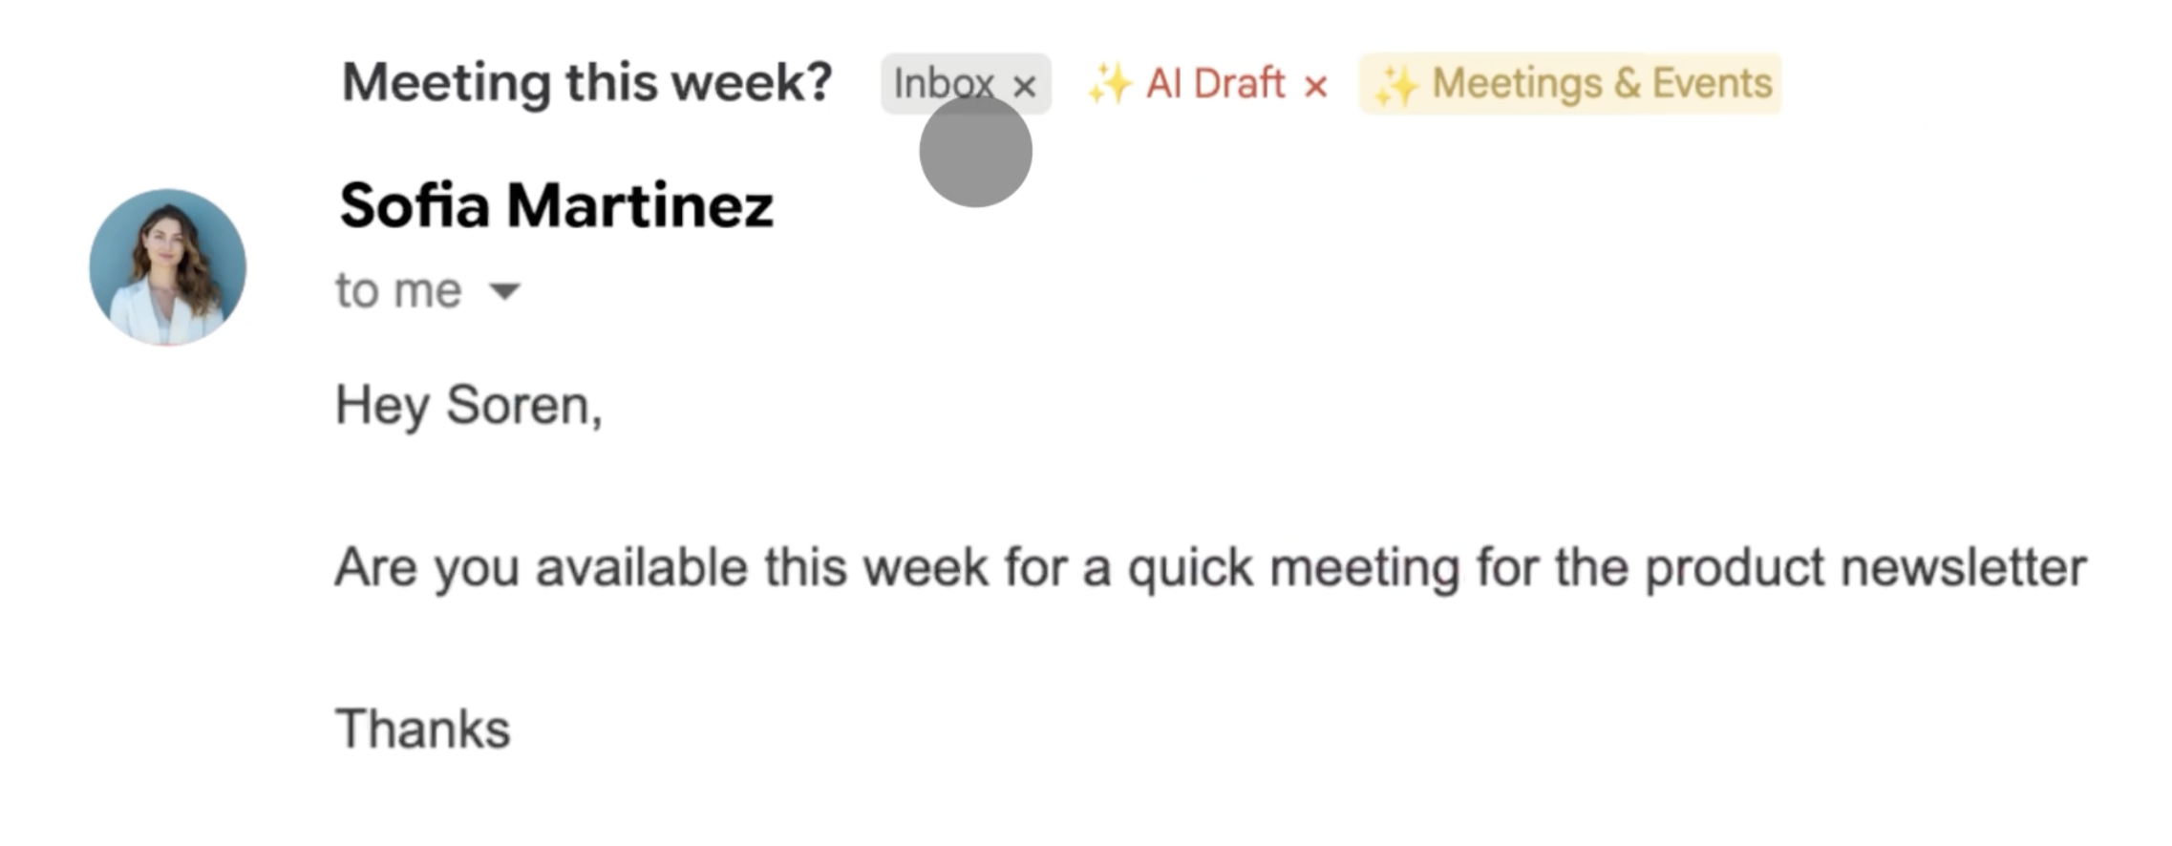Click the "Hey Soren," greeting line

(x=468, y=406)
